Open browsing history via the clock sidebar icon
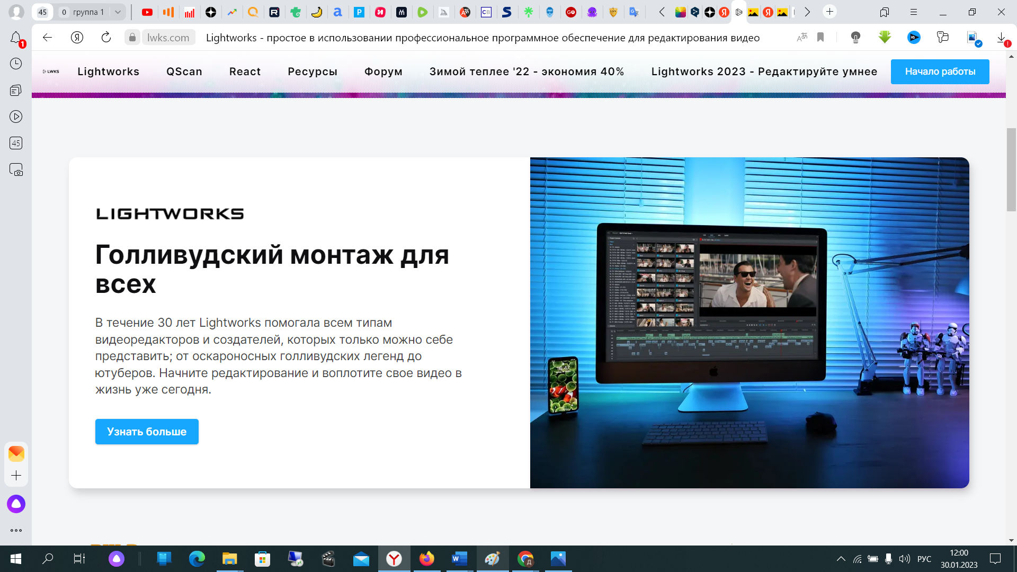 click(16, 64)
